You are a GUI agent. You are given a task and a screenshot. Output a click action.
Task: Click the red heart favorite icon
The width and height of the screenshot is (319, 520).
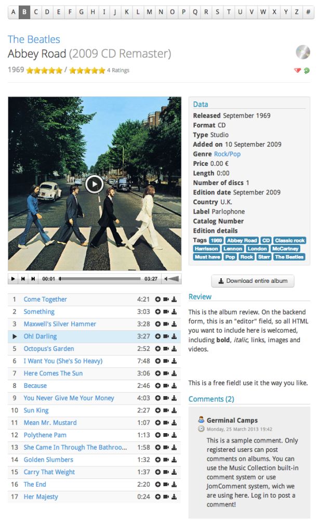click(x=298, y=70)
